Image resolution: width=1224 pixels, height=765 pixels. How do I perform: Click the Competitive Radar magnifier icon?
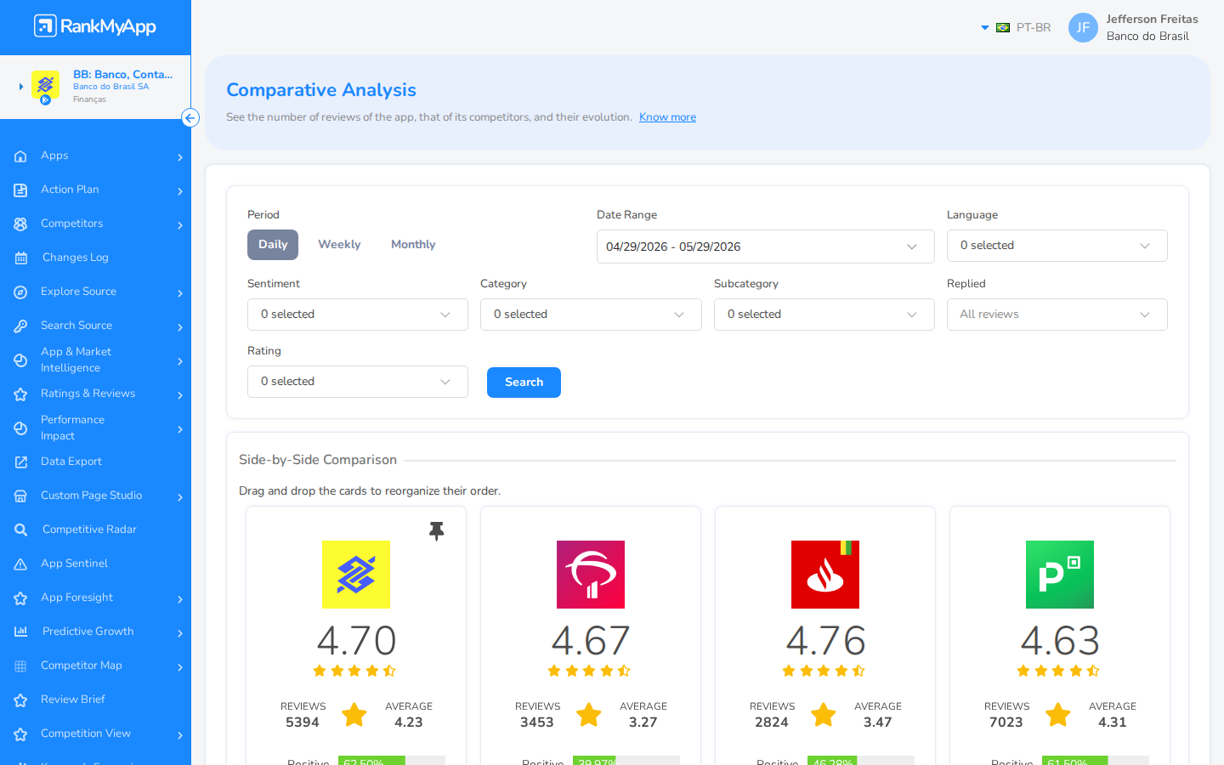(x=20, y=530)
